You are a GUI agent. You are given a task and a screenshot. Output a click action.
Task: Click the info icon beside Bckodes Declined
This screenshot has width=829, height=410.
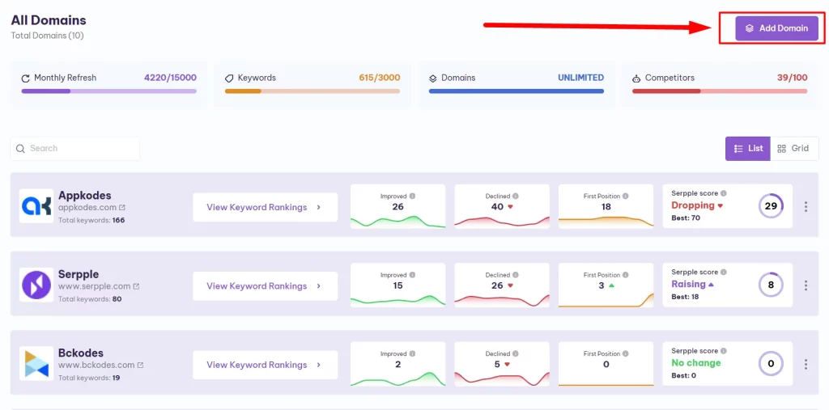coord(516,353)
